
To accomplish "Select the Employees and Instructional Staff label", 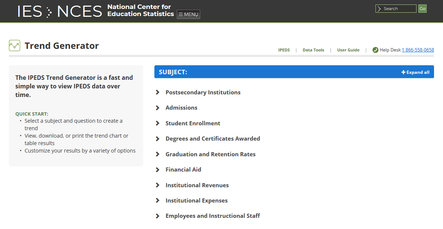I will point(213,216).
